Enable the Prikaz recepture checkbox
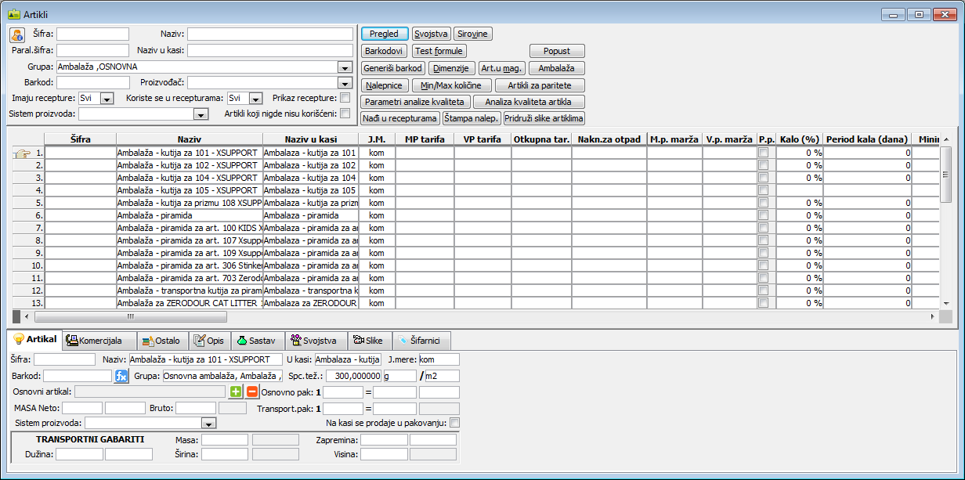This screenshot has width=965, height=480. click(345, 98)
